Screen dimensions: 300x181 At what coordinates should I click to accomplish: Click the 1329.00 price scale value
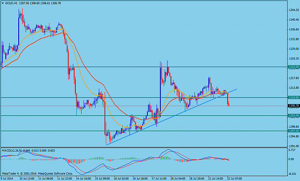click(294, 49)
